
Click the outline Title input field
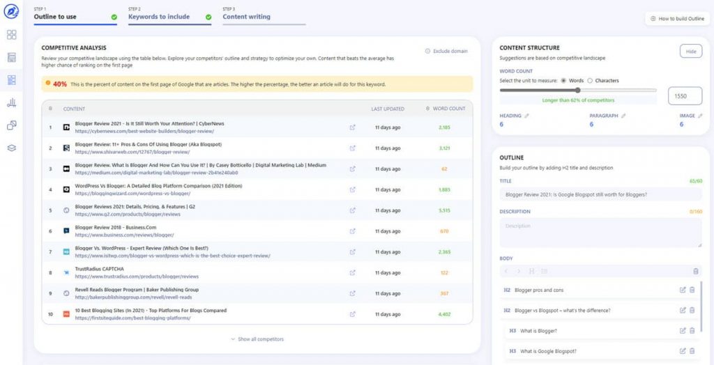600,194
